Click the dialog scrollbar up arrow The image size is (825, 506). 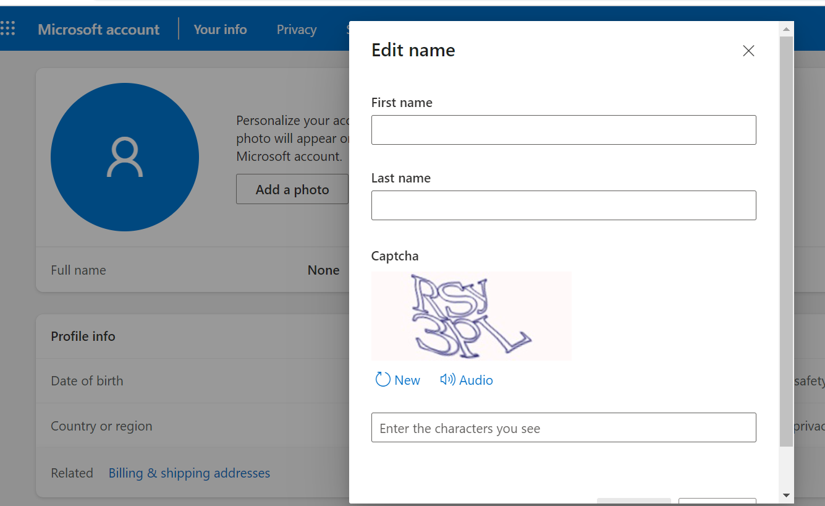click(x=786, y=29)
